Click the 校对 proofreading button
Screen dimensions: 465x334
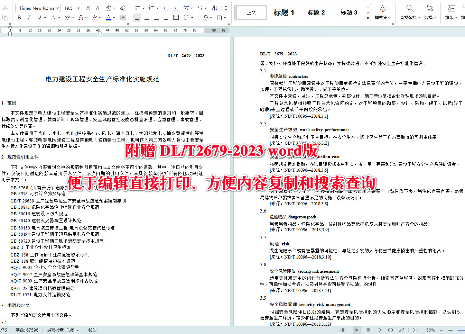click(x=92, y=330)
